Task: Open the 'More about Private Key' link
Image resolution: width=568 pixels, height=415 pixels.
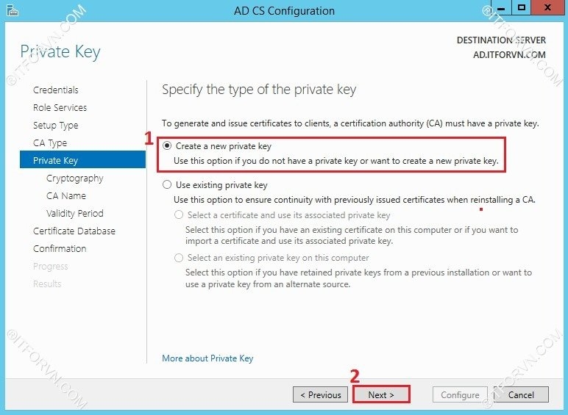Action: pyautogui.click(x=207, y=358)
